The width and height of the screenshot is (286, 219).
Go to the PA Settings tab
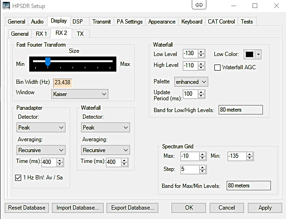(130, 22)
